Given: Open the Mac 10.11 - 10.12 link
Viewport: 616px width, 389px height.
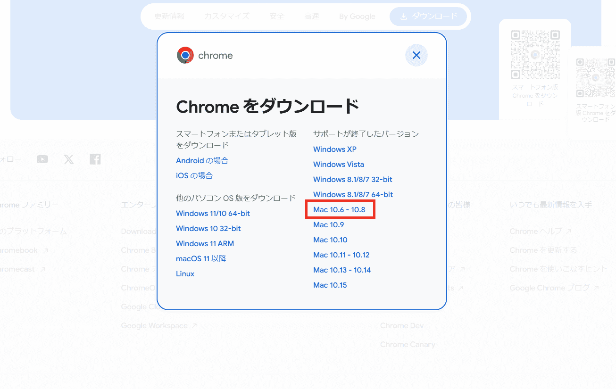Looking at the screenshot, I should 341,255.
